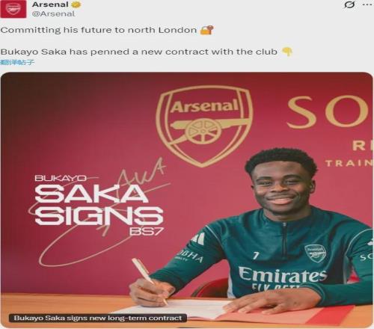Click the blue translate post link
The image size is (374, 329).
(x=17, y=62)
